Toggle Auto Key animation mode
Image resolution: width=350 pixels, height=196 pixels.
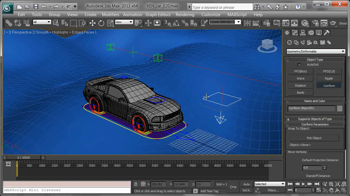246,184
